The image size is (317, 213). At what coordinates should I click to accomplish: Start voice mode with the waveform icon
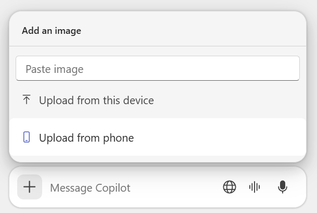point(255,187)
